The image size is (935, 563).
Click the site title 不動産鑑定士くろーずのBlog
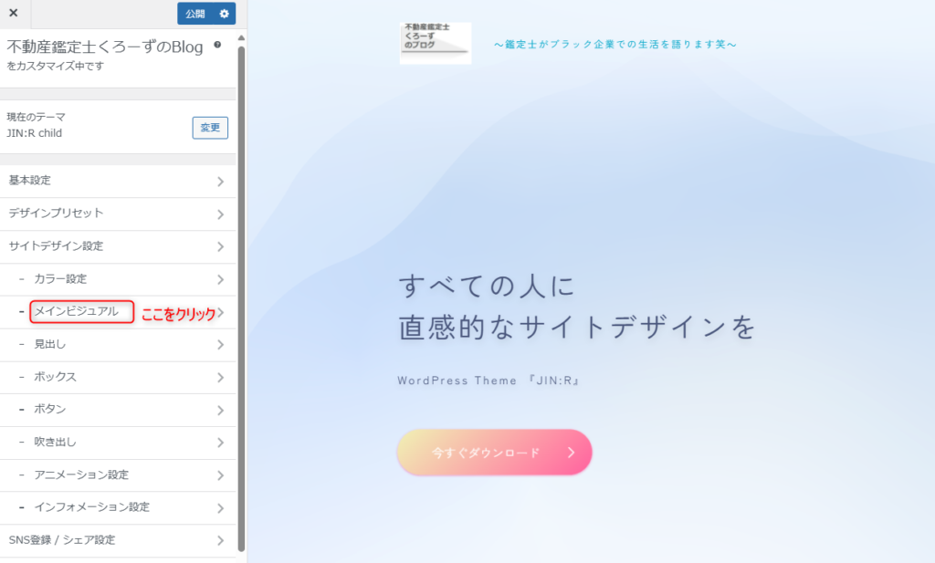pos(105,47)
